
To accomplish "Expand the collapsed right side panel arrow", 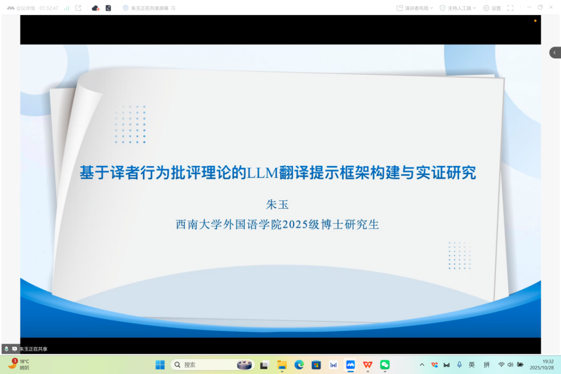I will [x=554, y=52].
